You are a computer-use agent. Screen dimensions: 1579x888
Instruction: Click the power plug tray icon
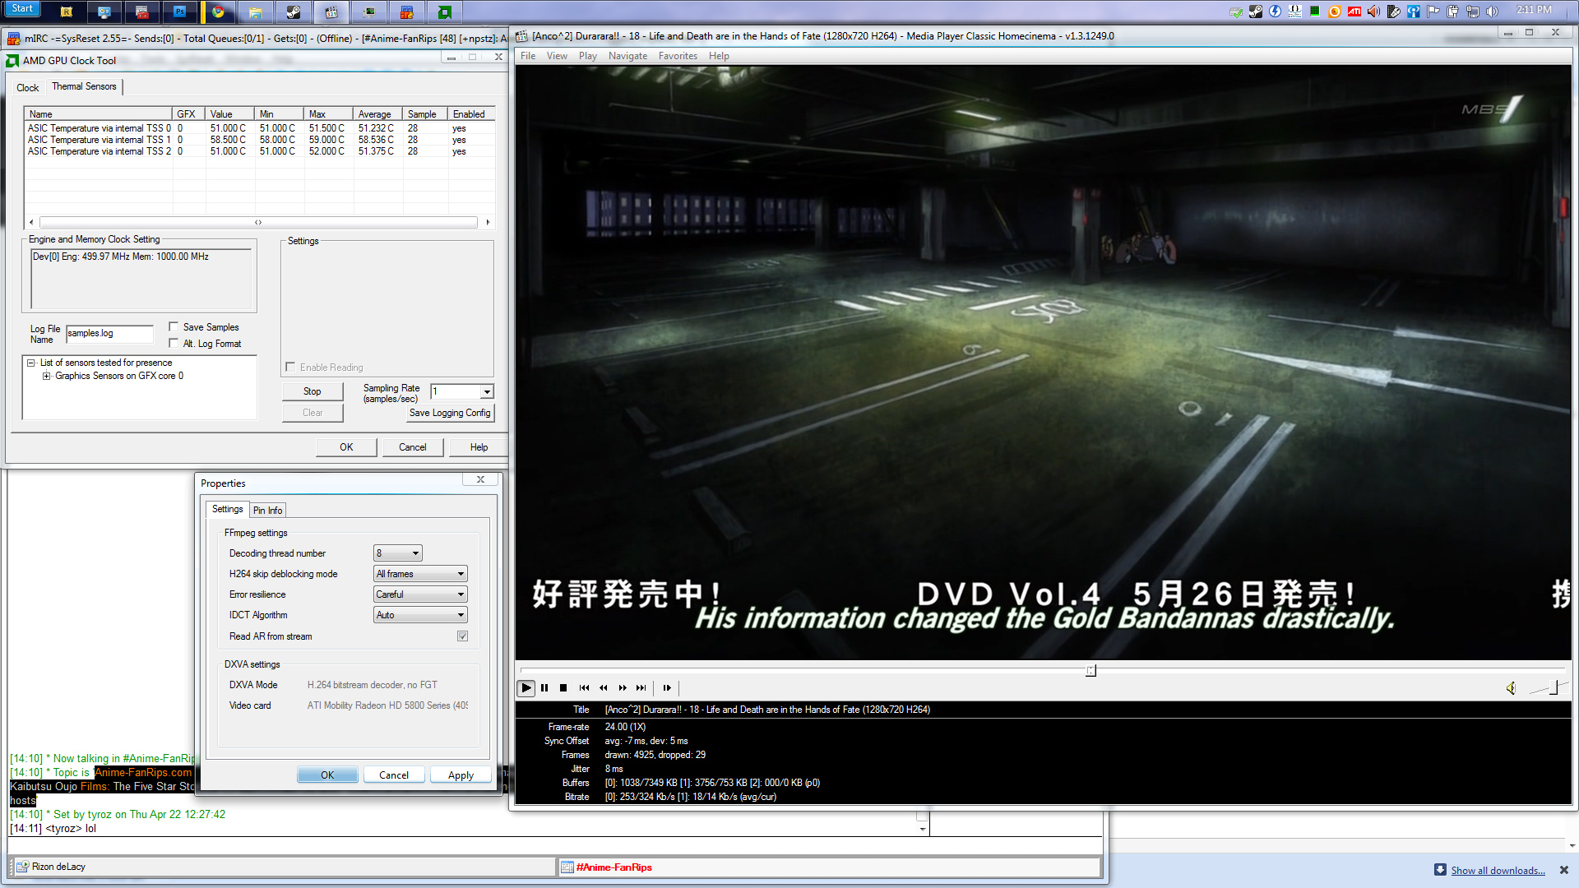tap(1453, 12)
